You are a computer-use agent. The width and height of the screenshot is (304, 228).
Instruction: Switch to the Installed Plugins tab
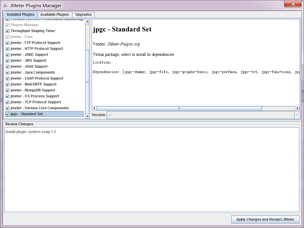coord(20,15)
